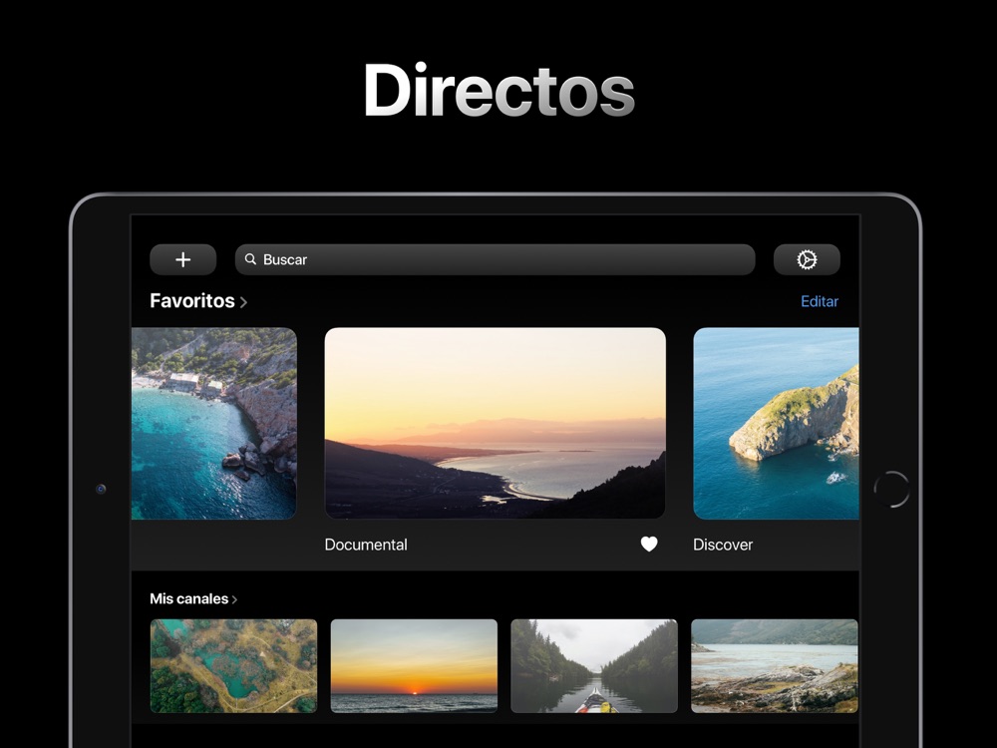997x748 pixels.
Task: Toggle the heart favorite on Documental
Action: [649, 544]
